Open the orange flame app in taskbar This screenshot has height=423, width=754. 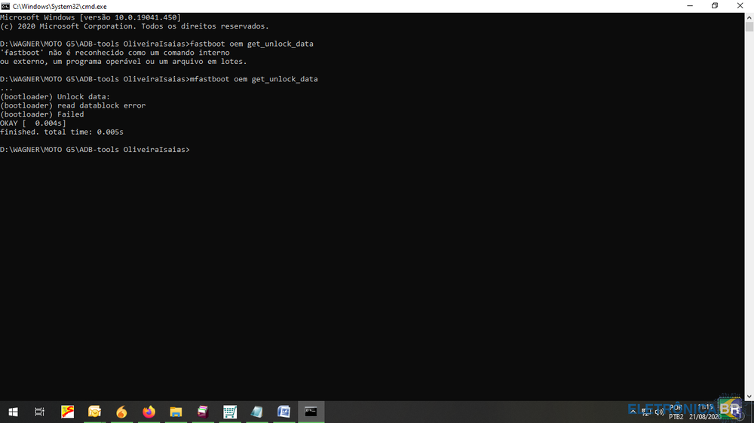121,412
